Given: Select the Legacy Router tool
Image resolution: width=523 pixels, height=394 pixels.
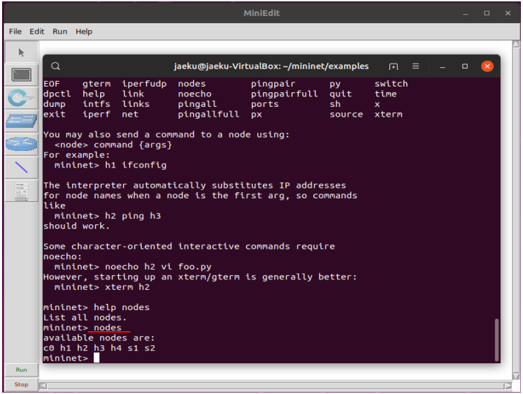Looking at the screenshot, I should [22, 144].
